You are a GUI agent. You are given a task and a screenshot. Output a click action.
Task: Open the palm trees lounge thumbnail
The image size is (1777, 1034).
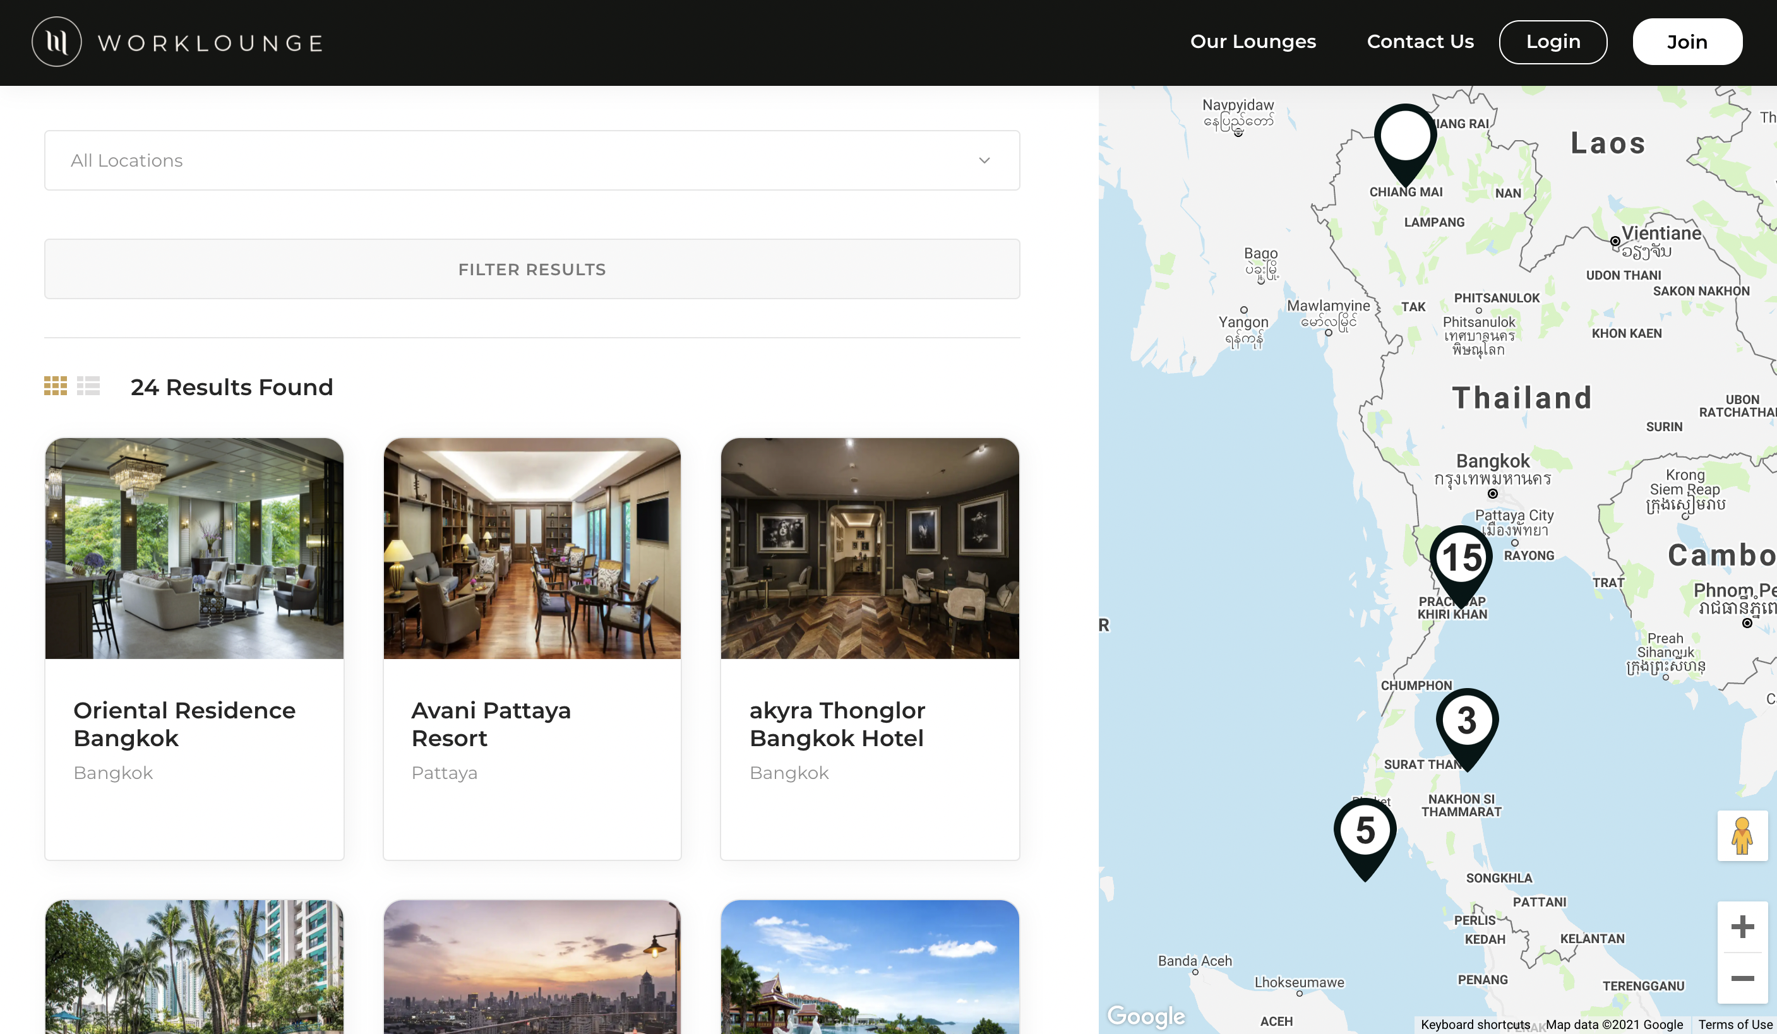click(x=194, y=967)
